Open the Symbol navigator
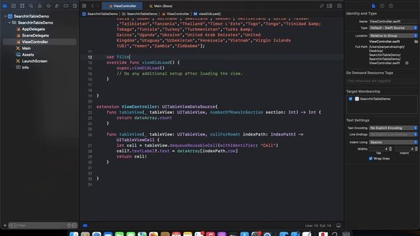Screen dimensions: 420x236 click(22, 6)
